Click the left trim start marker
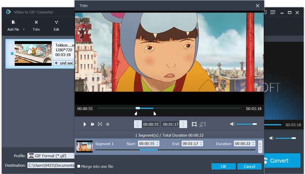 tap(136, 113)
